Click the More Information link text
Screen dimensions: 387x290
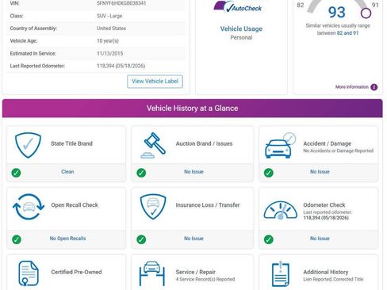pos(352,87)
